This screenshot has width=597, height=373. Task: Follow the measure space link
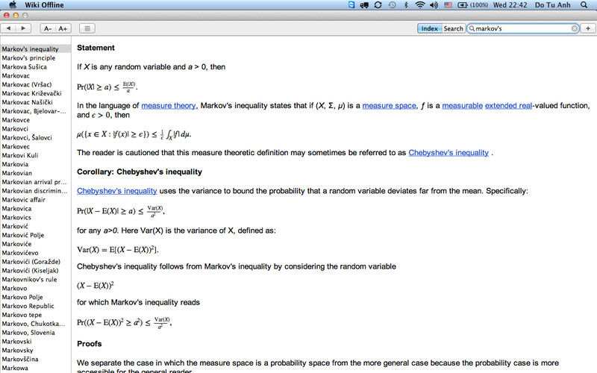[x=389, y=106]
